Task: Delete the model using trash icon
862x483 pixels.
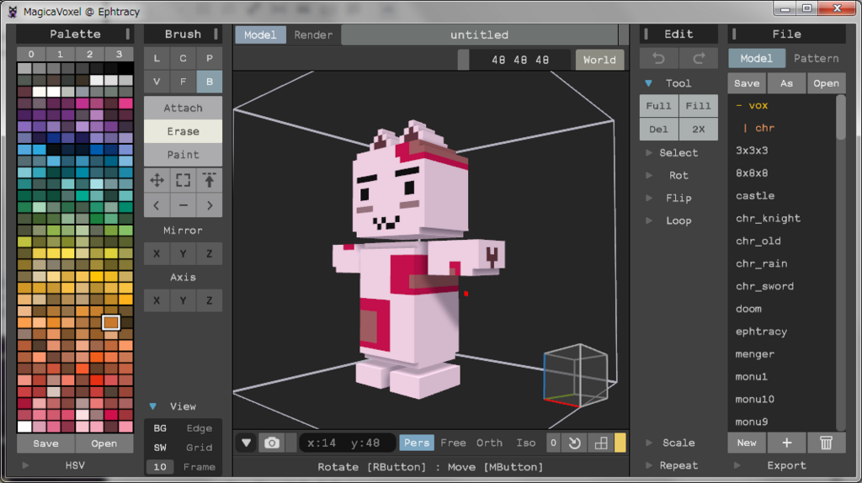Action: [x=826, y=443]
